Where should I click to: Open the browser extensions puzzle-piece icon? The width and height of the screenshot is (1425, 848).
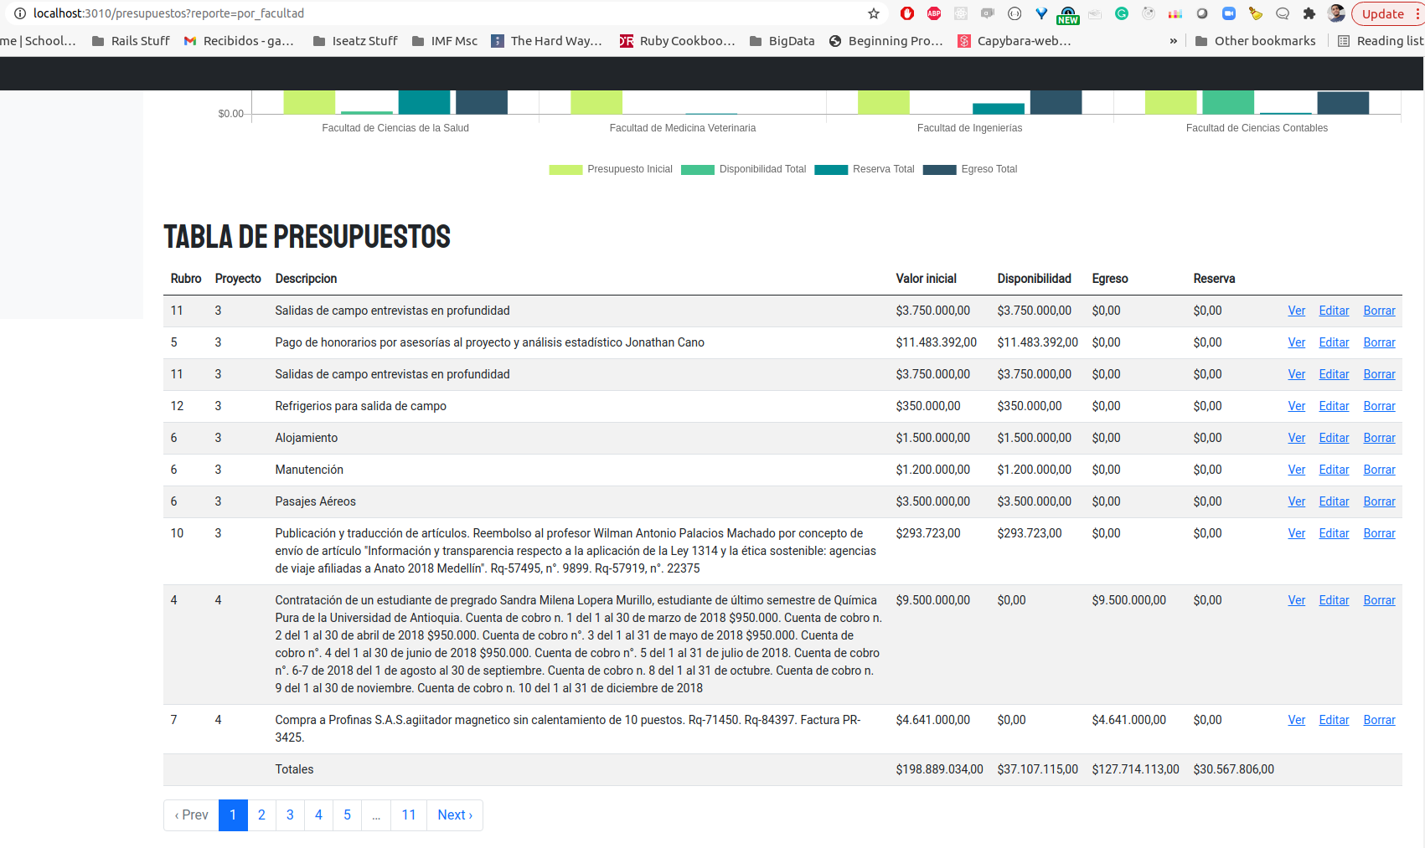[x=1309, y=13]
